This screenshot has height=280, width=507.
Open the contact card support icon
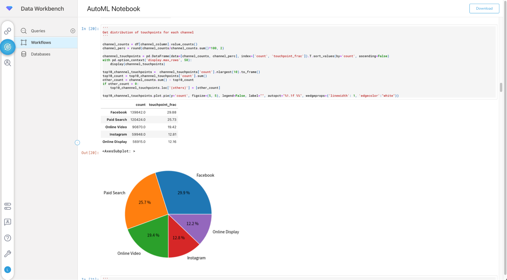tap(8, 222)
